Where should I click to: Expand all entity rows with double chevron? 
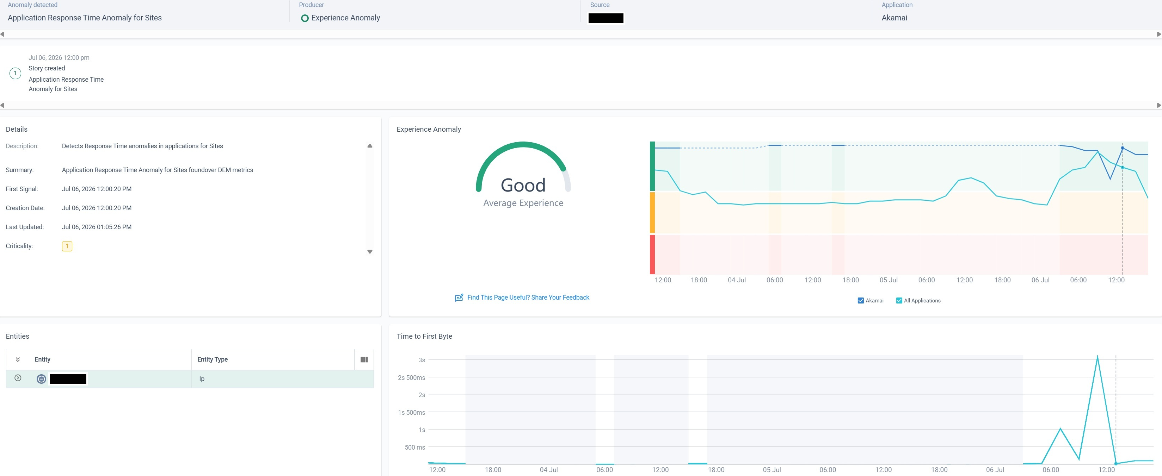[x=18, y=360]
